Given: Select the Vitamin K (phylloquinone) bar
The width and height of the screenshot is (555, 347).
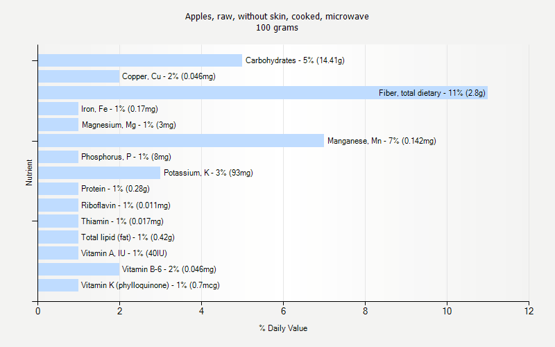Looking at the screenshot, I should [58, 285].
